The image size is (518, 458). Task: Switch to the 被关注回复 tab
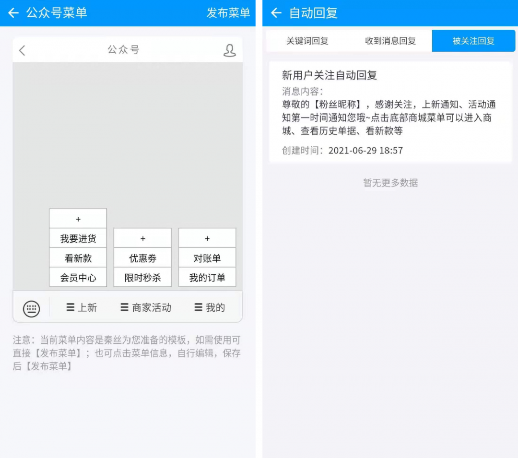473,41
